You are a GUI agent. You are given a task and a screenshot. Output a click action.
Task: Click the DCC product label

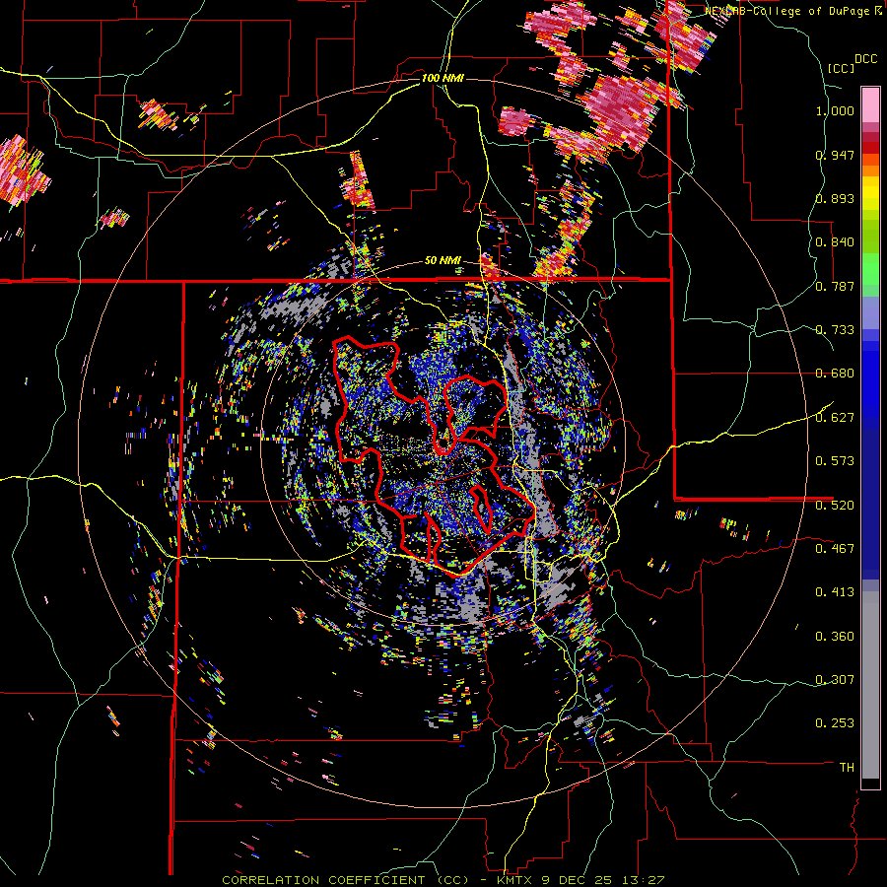tap(866, 59)
